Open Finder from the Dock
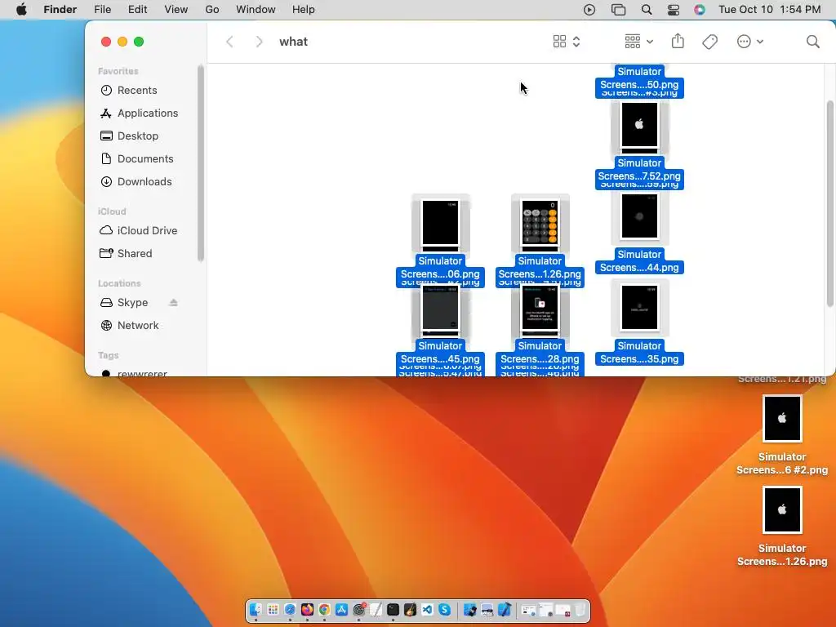The image size is (836, 627). pos(256,609)
